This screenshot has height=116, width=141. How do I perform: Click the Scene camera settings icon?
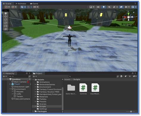126,7
